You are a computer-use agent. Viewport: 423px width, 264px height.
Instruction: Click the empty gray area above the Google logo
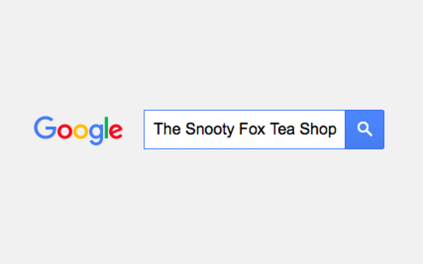[78, 57]
